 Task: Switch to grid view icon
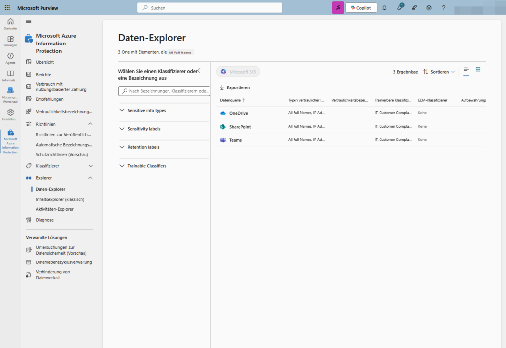click(478, 70)
